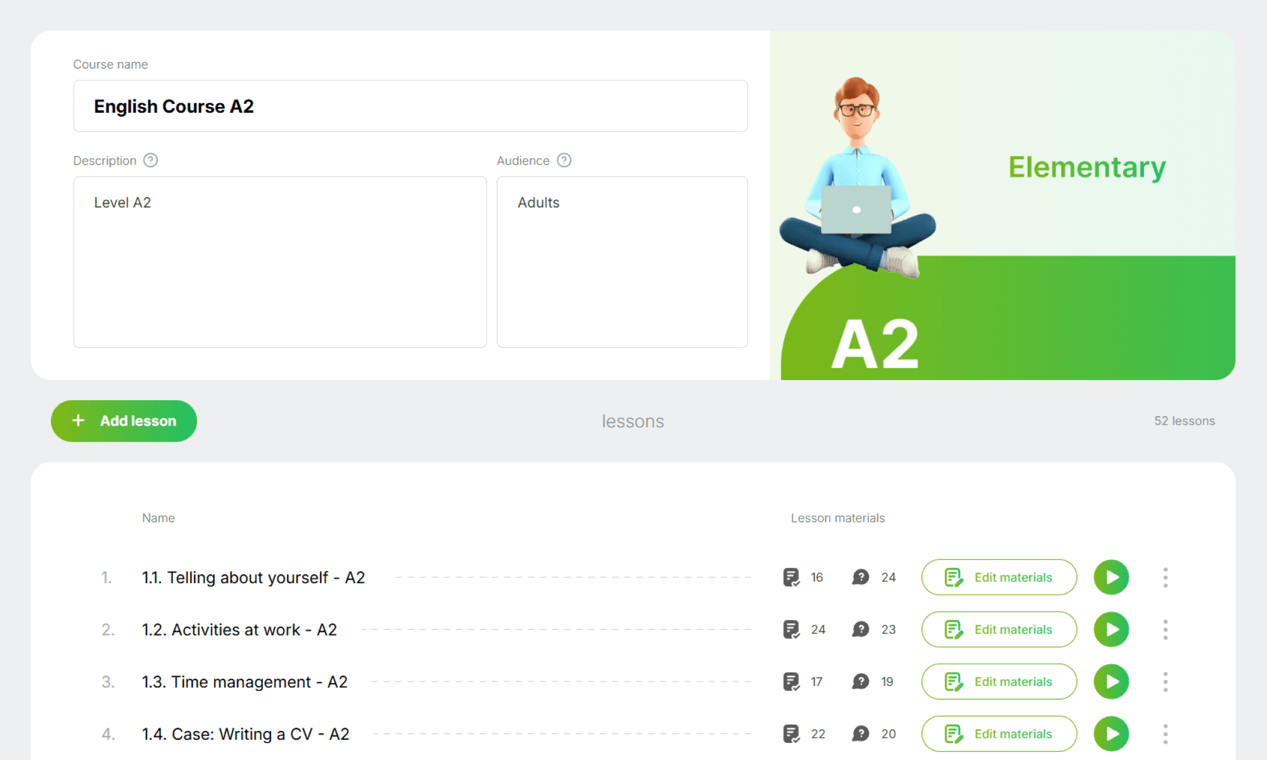Click the English Course A2 name field
The width and height of the screenshot is (1267, 760).
(x=410, y=106)
